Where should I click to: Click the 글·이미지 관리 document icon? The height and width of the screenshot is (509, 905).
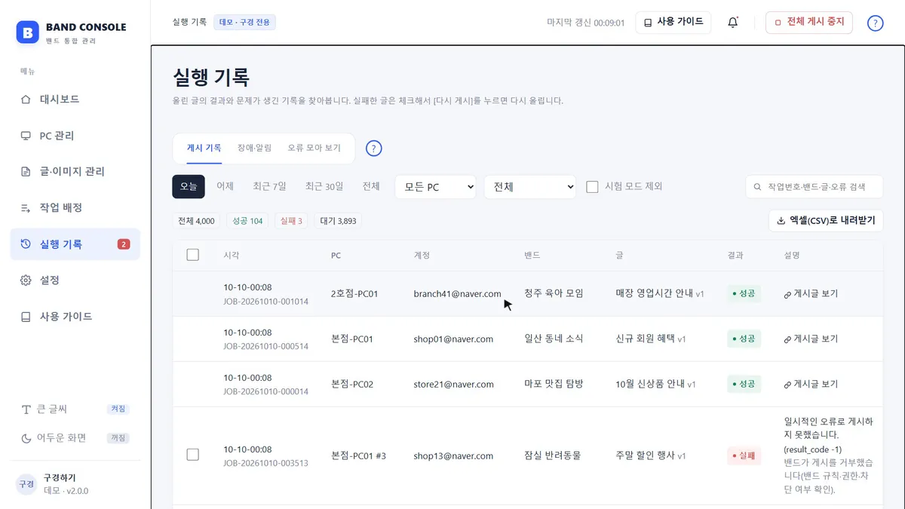coord(26,172)
